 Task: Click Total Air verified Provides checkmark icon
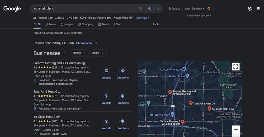[35, 109]
